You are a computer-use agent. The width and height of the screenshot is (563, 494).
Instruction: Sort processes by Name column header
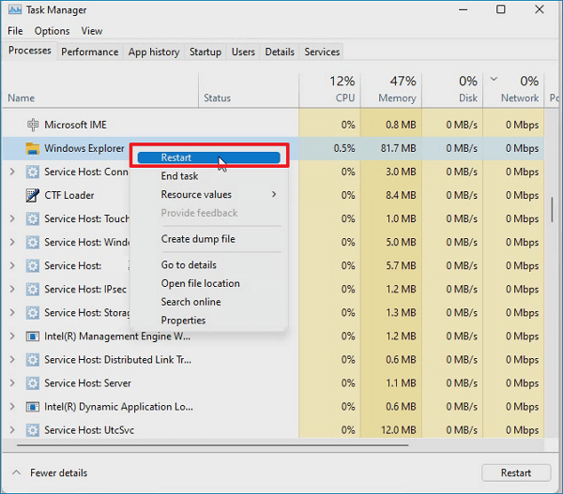pyautogui.click(x=100, y=90)
